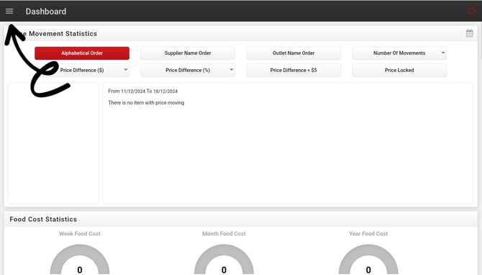Click the Food Cost Statistics panel header

[241, 219]
